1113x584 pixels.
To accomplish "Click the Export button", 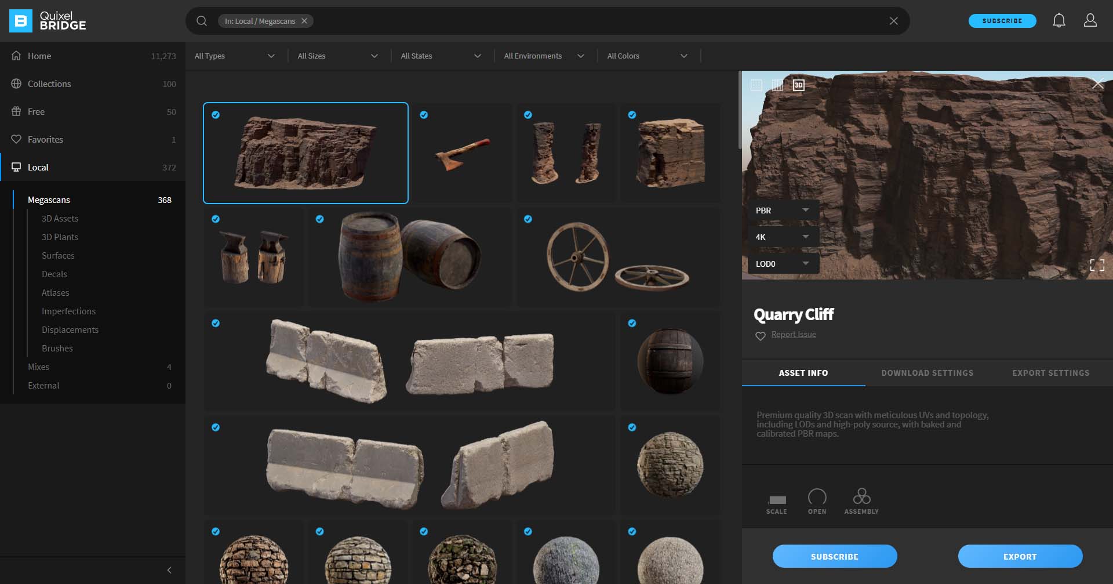I will (x=1020, y=556).
